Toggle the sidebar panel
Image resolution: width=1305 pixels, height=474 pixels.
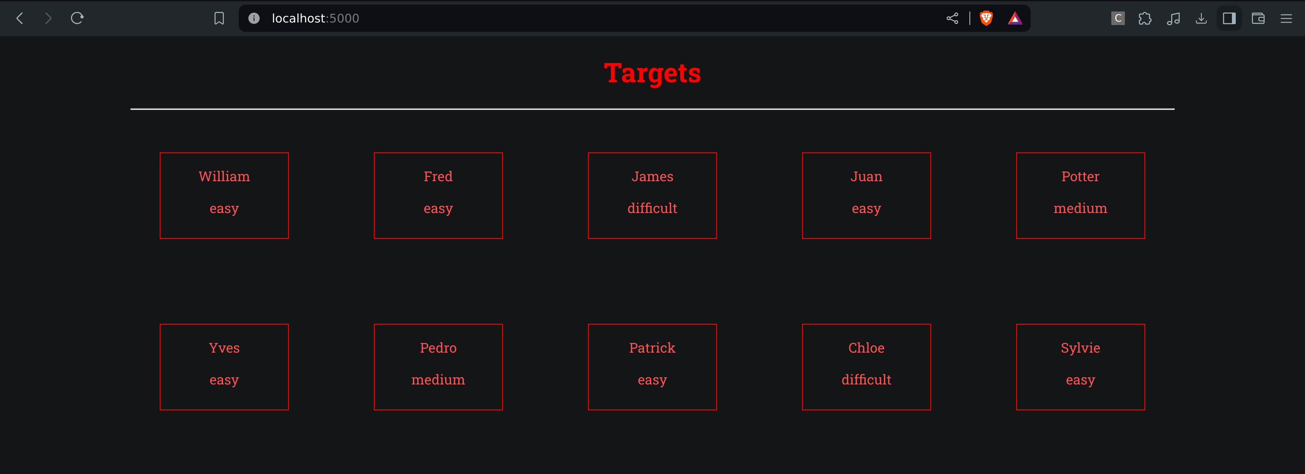coord(1229,19)
